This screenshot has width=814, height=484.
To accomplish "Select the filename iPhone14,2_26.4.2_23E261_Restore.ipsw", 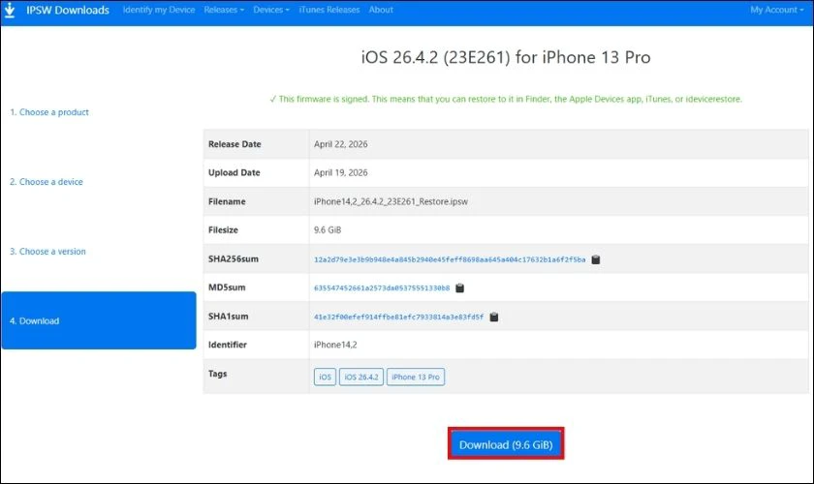I will [391, 201].
